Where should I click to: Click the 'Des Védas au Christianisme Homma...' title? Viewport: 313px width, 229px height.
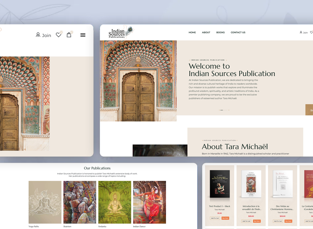click(x=283, y=207)
